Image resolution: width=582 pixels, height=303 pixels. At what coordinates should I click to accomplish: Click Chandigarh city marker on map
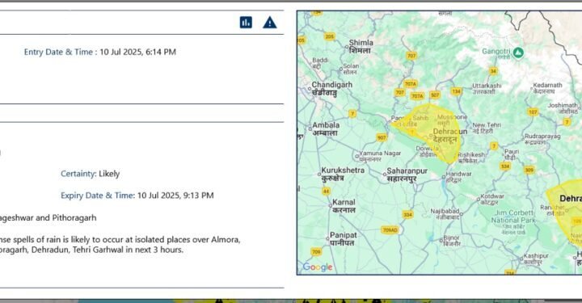pyautogui.click(x=310, y=89)
